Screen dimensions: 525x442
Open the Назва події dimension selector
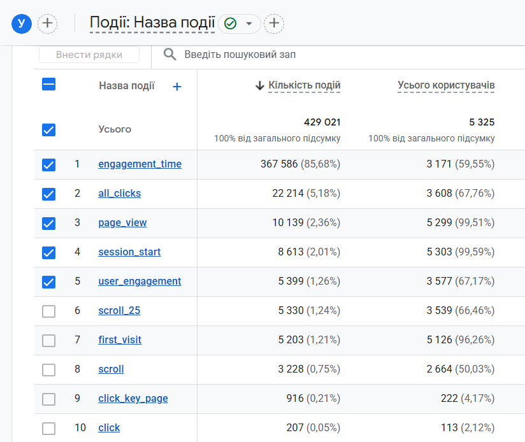(127, 85)
